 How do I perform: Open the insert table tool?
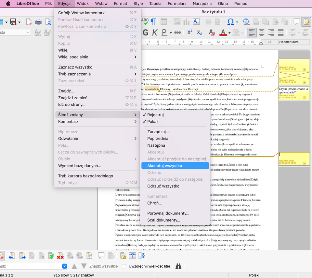coord(163,22)
